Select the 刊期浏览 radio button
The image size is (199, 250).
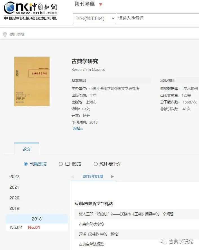tap(26, 164)
